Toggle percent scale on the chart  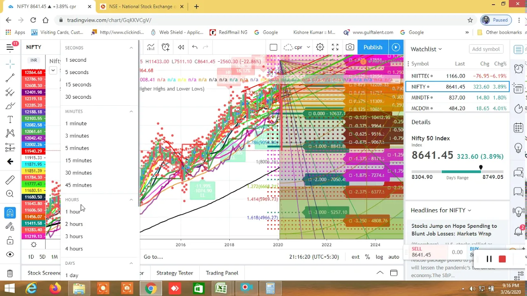pos(367,257)
